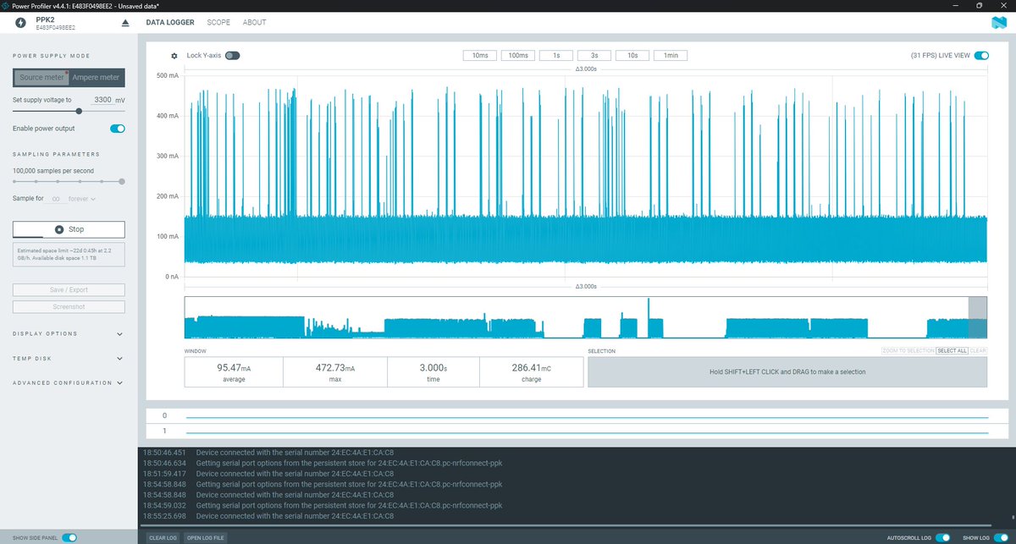1016x544 pixels.
Task: Open chart settings gear icon
Action: (174, 56)
